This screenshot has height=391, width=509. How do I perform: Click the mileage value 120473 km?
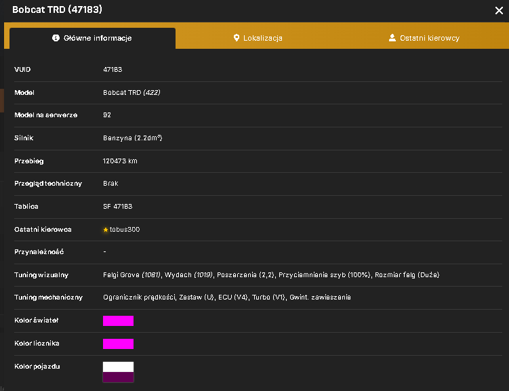click(120, 161)
